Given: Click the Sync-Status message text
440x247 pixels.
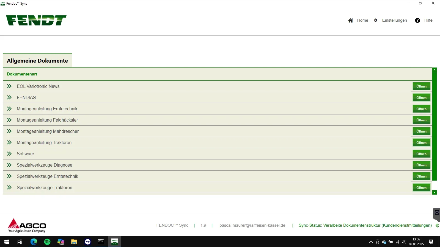Looking at the screenshot, I should [x=365, y=225].
